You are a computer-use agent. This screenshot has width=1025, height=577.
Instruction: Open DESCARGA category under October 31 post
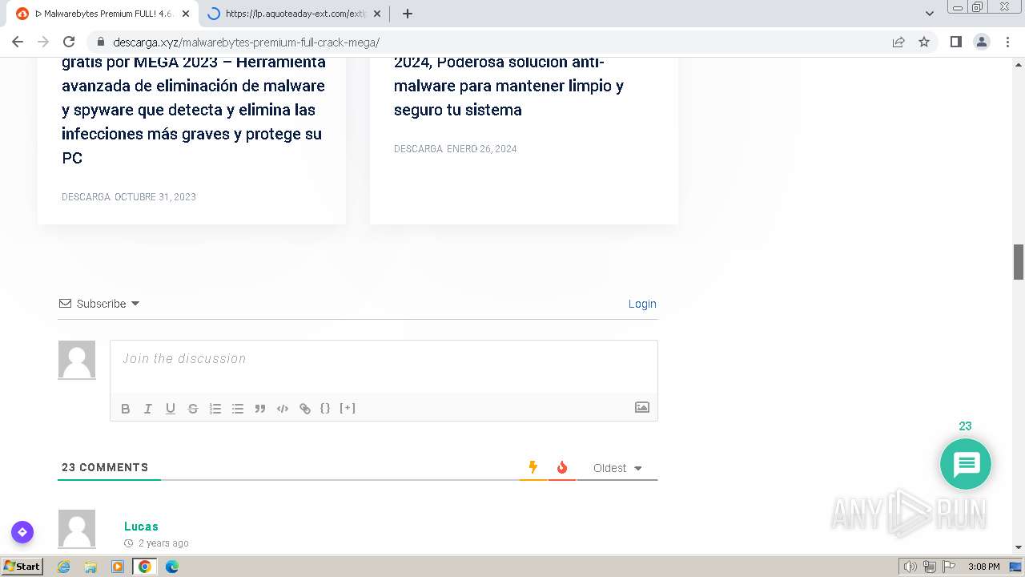(x=86, y=197)
